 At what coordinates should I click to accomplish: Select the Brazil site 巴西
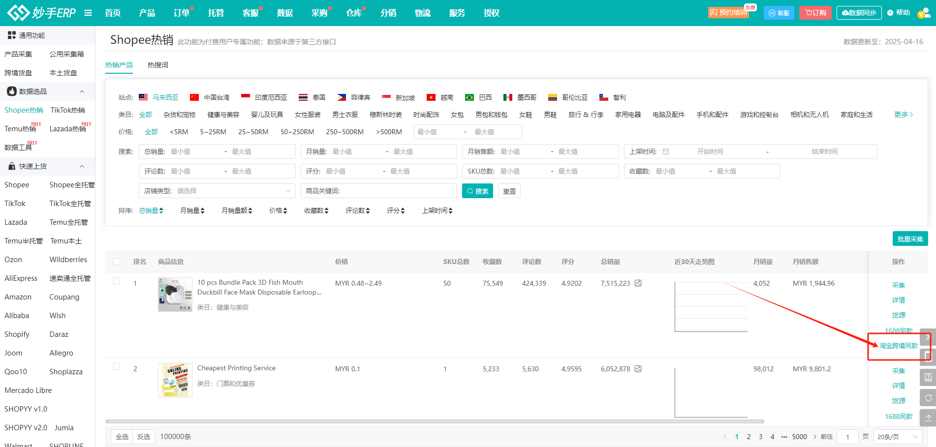point(478,97)
